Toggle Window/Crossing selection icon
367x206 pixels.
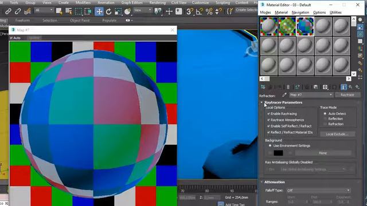tap(88, 11)
